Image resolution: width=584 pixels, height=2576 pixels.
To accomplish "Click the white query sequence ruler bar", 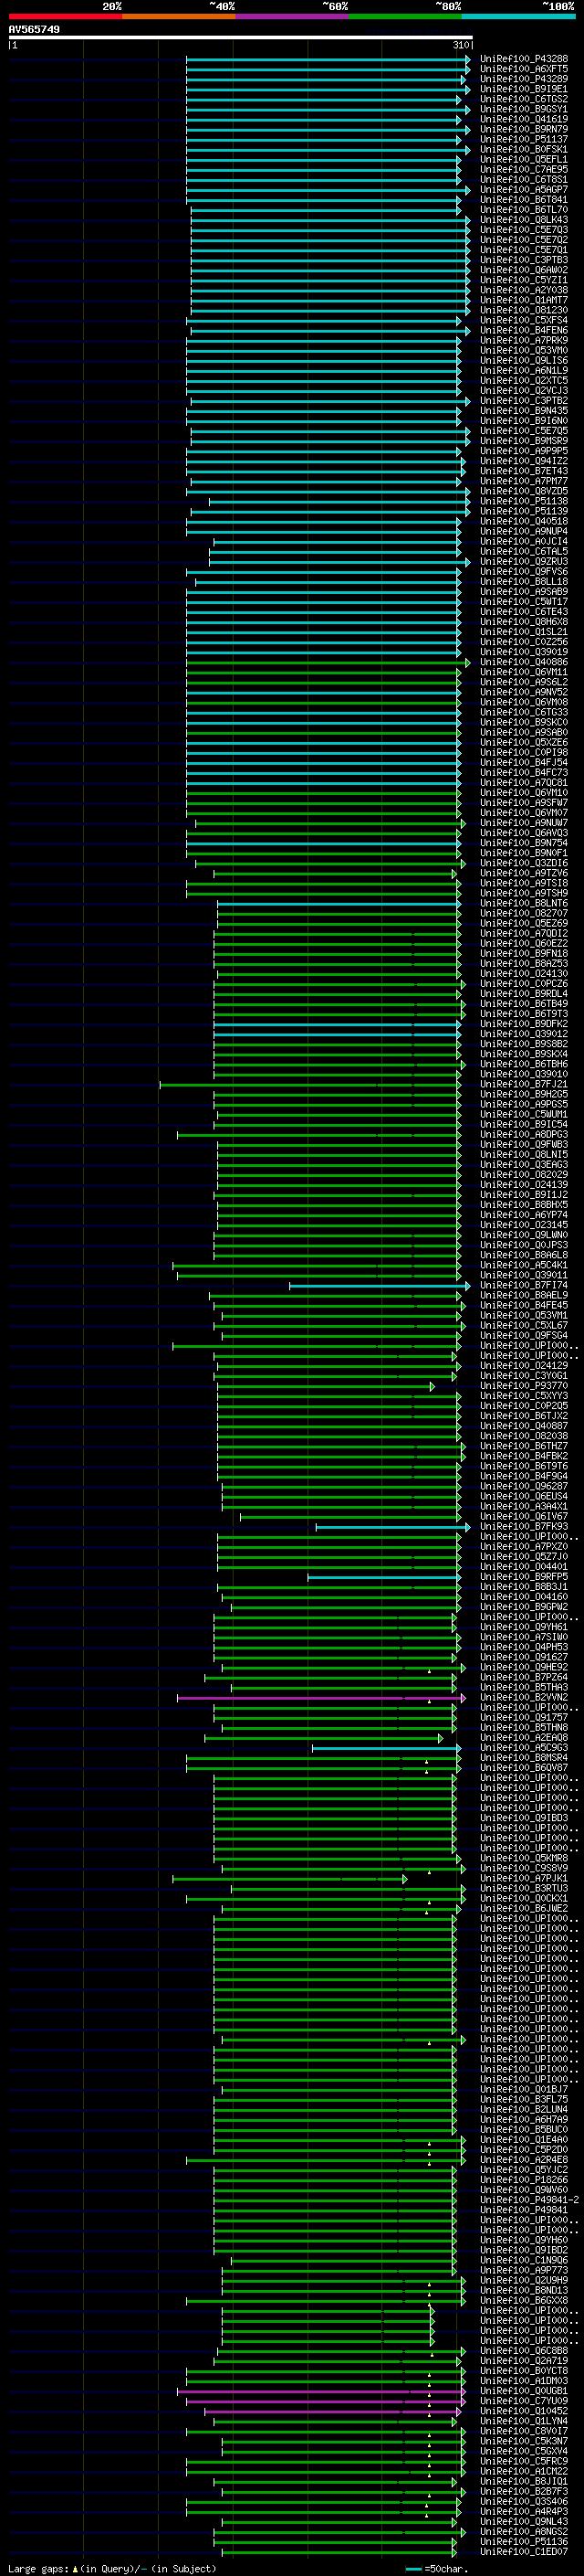I will pyautogui.click(x=241, y=38).
